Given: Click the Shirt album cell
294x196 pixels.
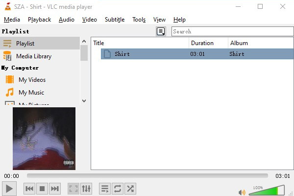Looking at the screenshot, I should [x=237, y=54].
